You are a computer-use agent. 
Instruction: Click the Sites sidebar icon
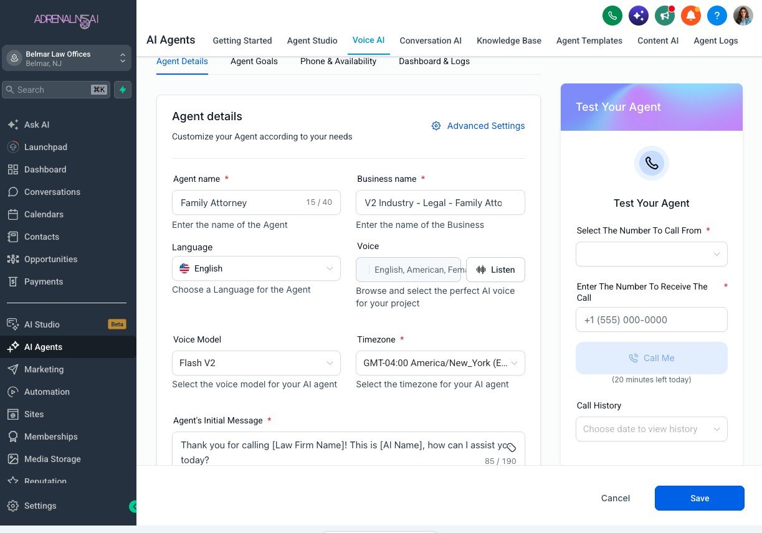click(x=12, y=414)
